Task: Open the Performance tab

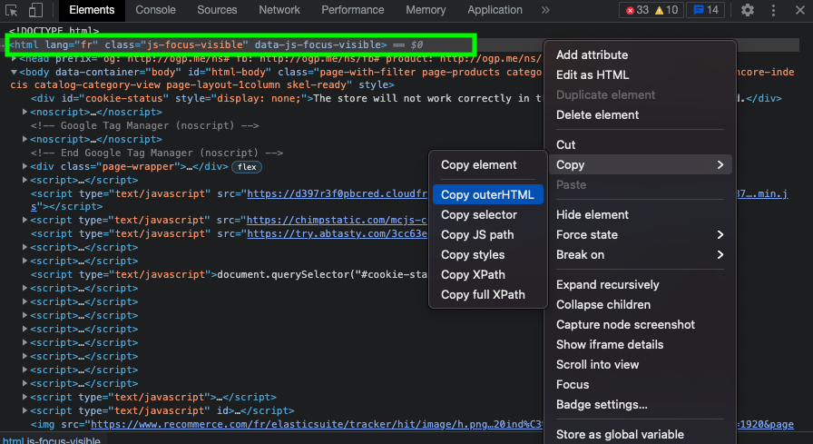Action: 353,10
